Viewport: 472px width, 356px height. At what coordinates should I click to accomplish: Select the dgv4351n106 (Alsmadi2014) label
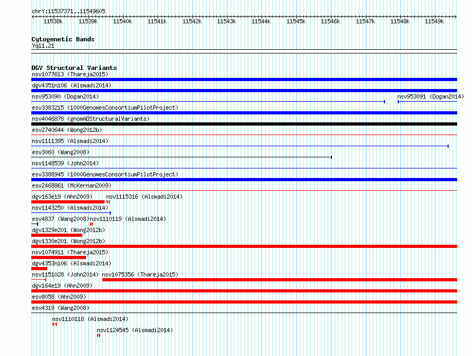point(72,85)
